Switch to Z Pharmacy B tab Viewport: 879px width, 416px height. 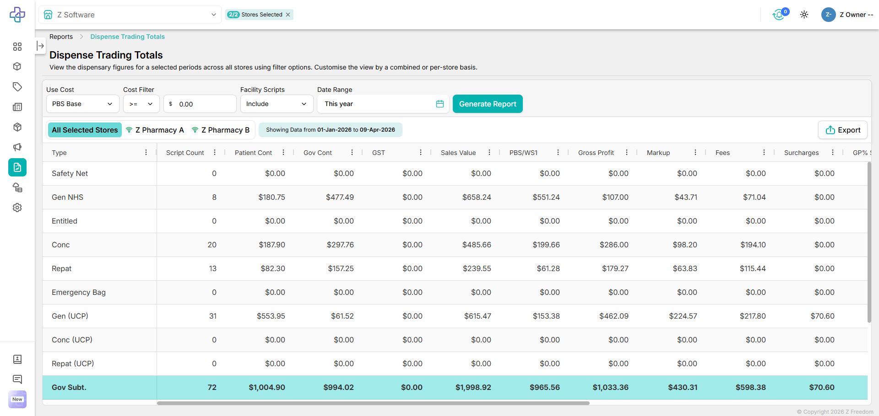tap(221, 130)
